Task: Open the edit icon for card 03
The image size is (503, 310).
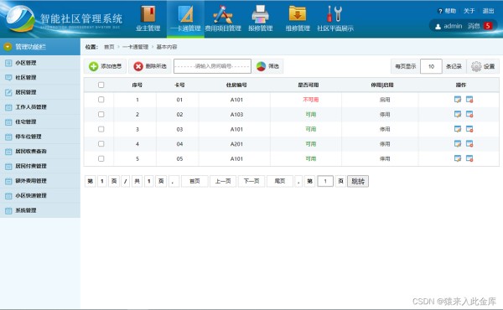Action: (x=458, y=129)
